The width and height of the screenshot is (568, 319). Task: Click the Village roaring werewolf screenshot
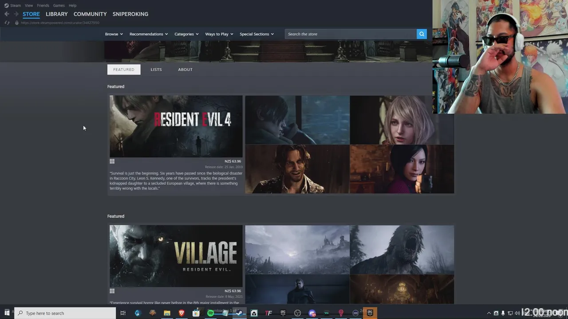click(x=402, y=249)
